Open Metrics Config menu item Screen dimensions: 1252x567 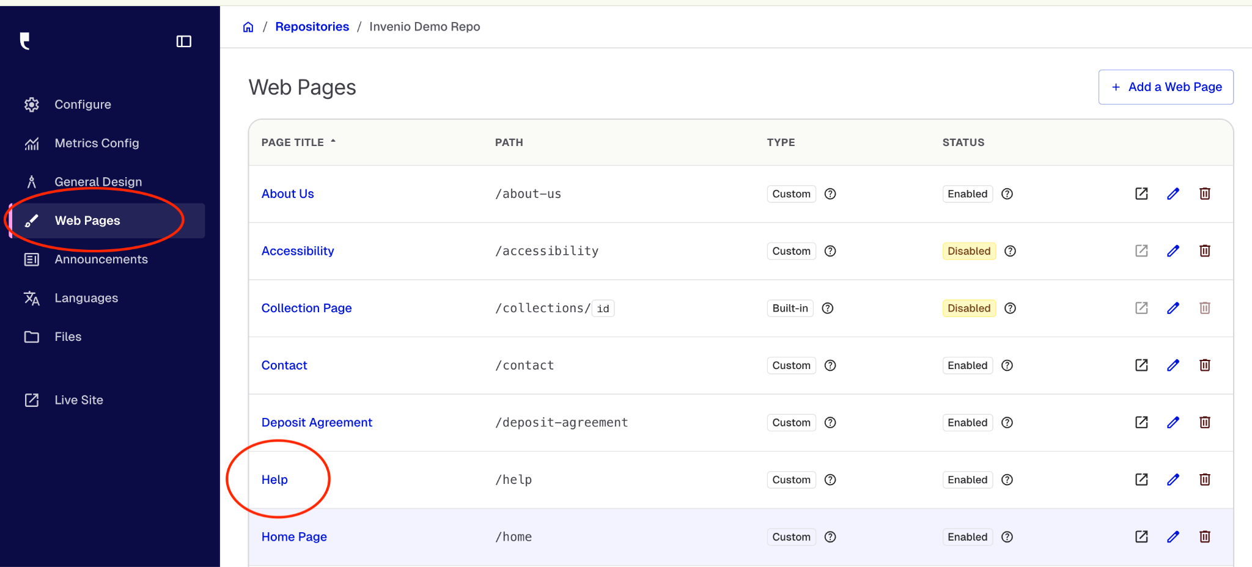pyautogui.click(x=97, y=143)
